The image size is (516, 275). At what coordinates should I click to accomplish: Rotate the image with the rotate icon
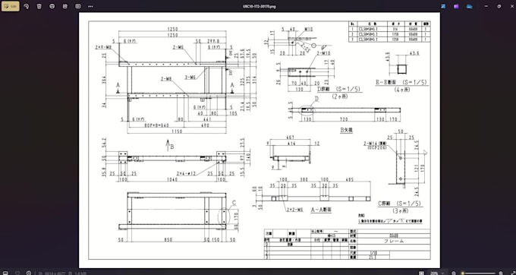click(27, 6)
